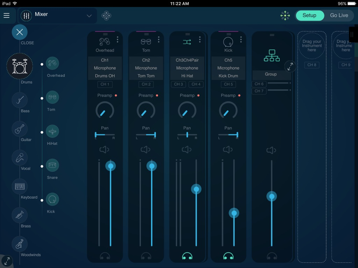Click the CH 8 empty slot label
358x268 pixels.
click(312, 65)
